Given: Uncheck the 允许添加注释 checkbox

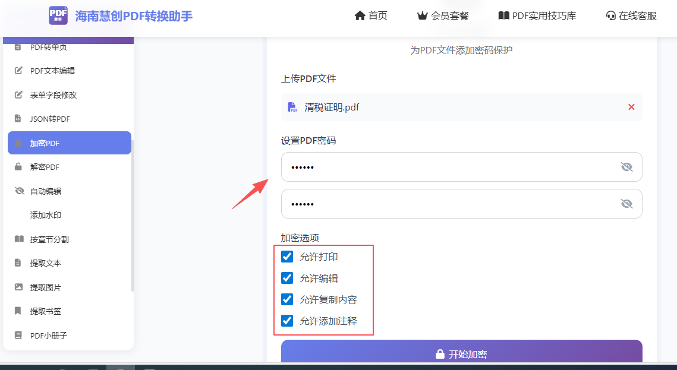Looking at the screenshot, I should pos(287,321).
